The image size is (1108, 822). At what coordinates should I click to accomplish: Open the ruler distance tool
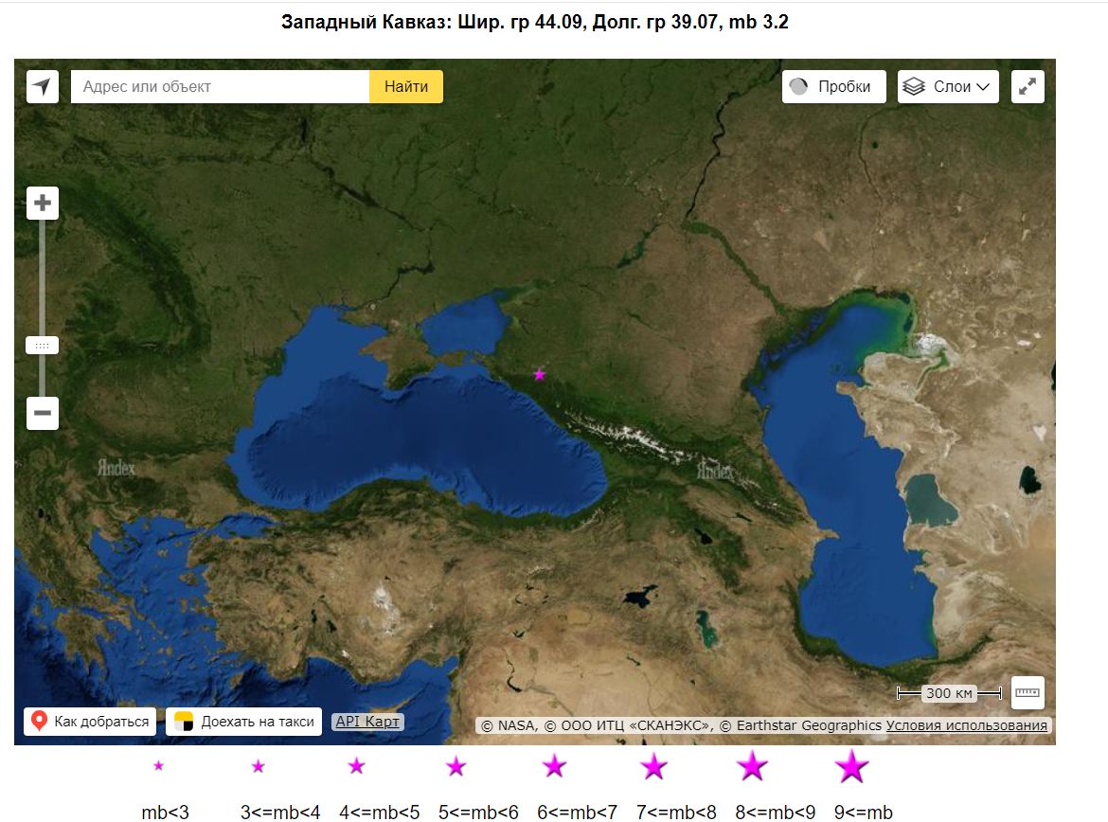1028,693
